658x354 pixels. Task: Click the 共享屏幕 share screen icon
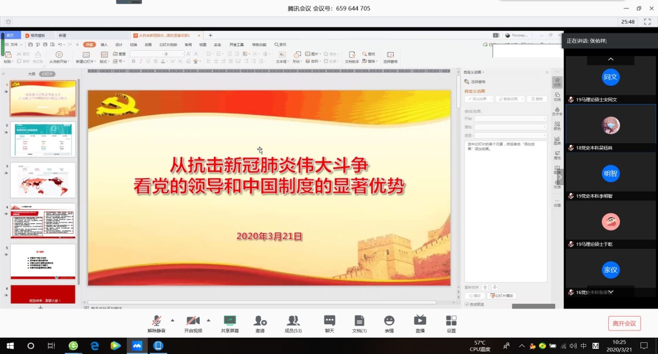point(230,321)
